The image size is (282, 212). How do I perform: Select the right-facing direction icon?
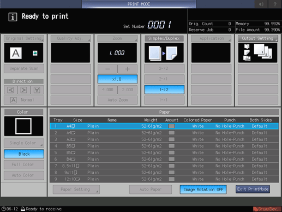(23, 90)
